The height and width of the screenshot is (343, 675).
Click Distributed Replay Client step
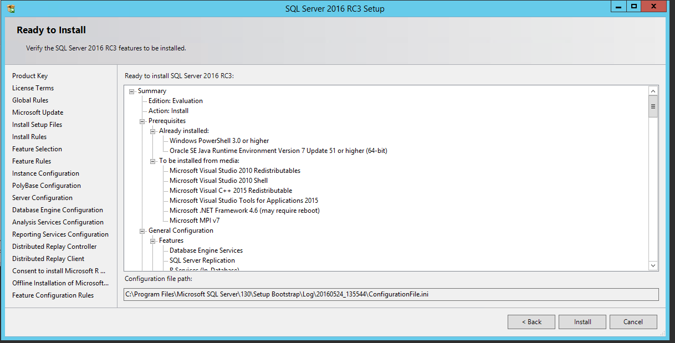coord(48,259)
